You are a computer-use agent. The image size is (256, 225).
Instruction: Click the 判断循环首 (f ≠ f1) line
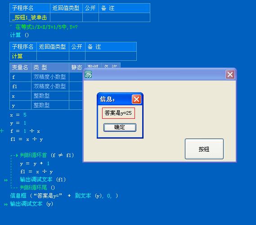47,155
